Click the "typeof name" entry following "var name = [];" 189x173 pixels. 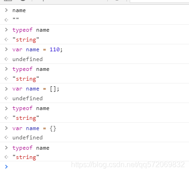tap(31, 108)
